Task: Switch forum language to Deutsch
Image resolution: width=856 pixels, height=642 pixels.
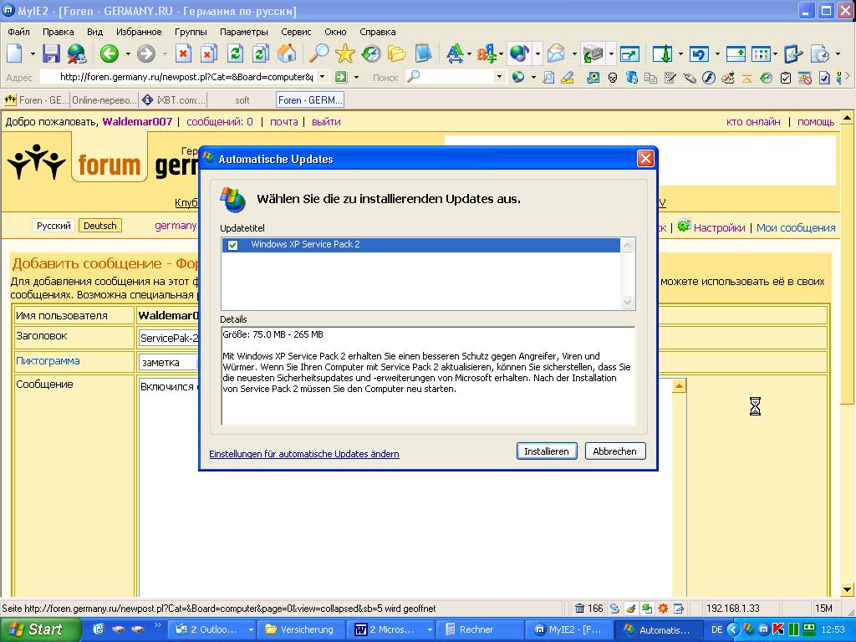Action: pos(100,226)
